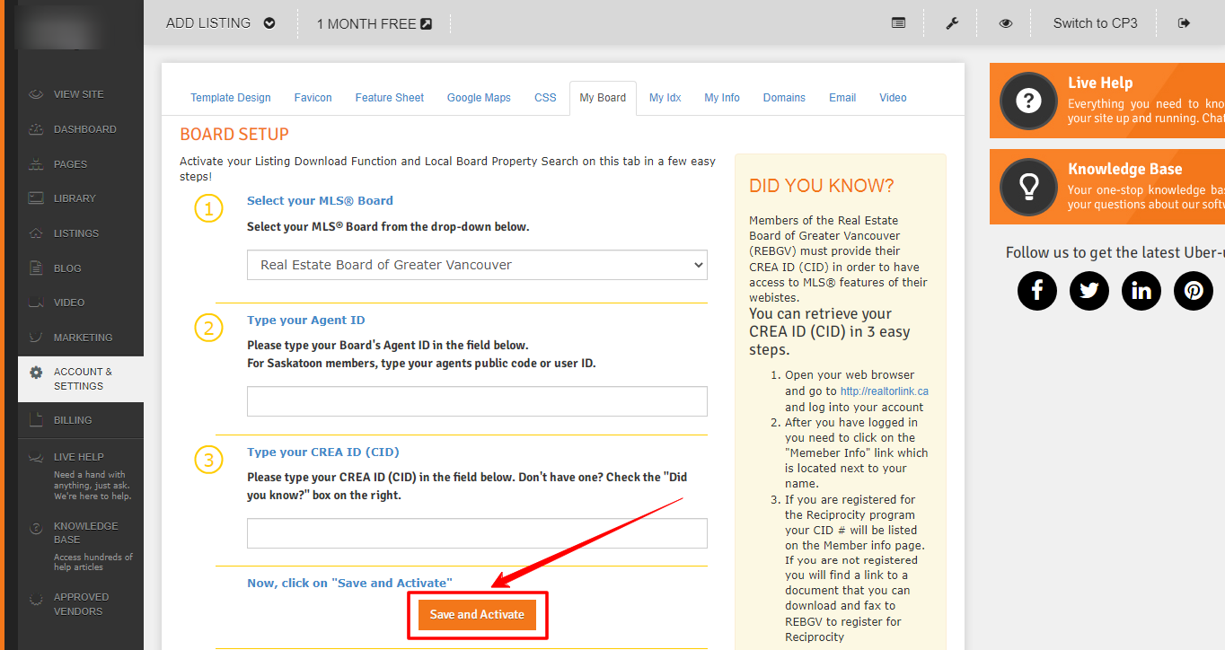The height and width of the screenshot is (650, 1225).
Task: Open the Twitter social icon
Action: pos(1089,291)
